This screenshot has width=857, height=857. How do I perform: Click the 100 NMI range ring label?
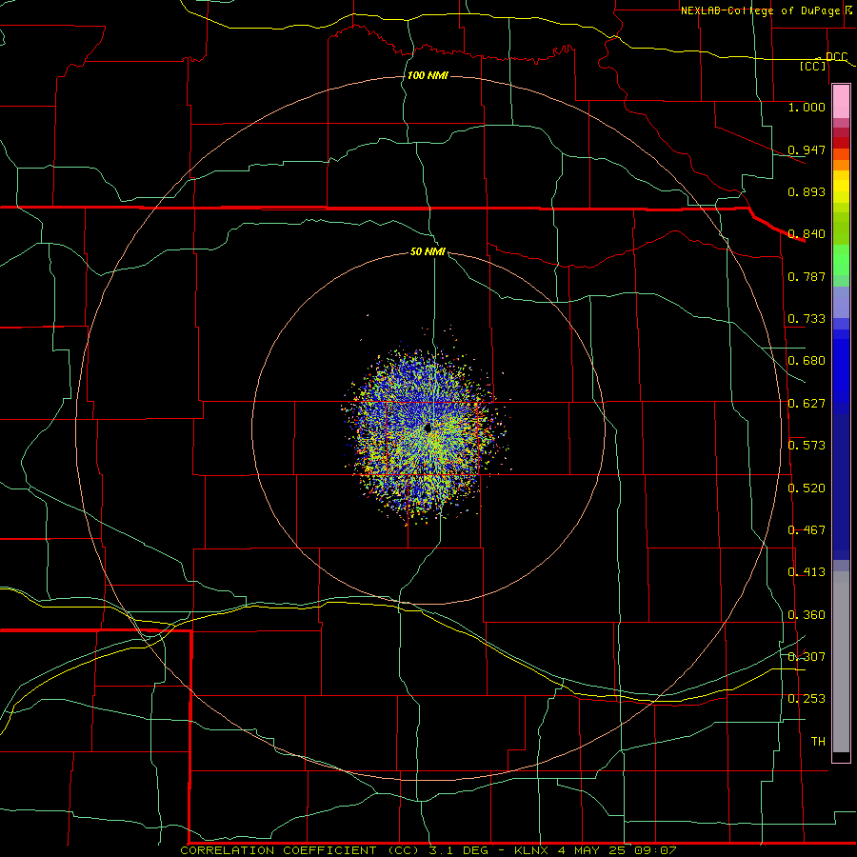428,75
